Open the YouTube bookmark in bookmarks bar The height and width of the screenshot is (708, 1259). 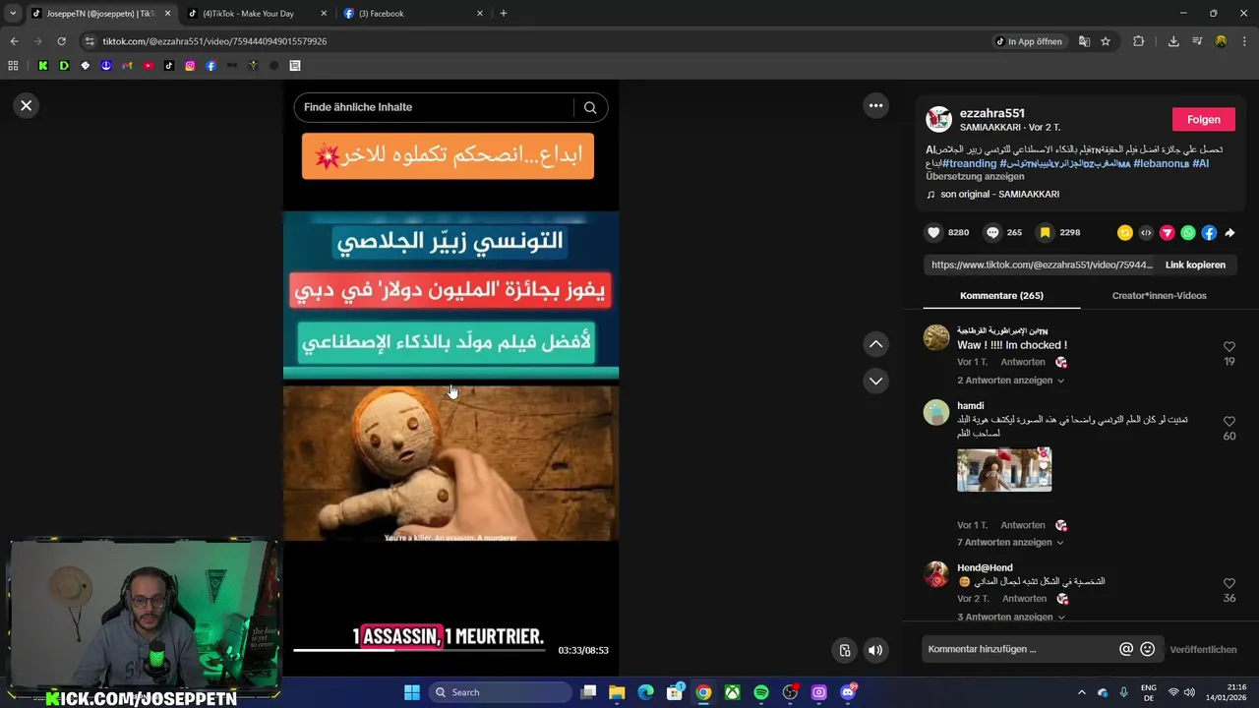pyautogui.click(x=148, y=66)
